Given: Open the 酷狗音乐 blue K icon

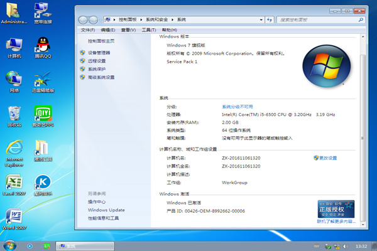Looking at the screenshot, I should click(x=42, y=184).
